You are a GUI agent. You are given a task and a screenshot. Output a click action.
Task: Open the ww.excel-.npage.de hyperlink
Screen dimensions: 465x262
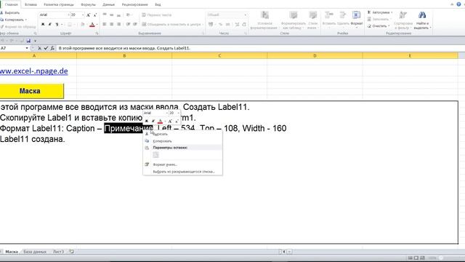pyautogui.click(x=34, y=71)
